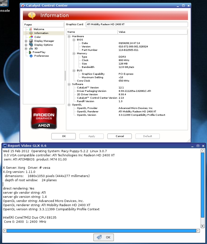Click the Apply button
This screenshot has width=207, height=244.
[92, 136]
